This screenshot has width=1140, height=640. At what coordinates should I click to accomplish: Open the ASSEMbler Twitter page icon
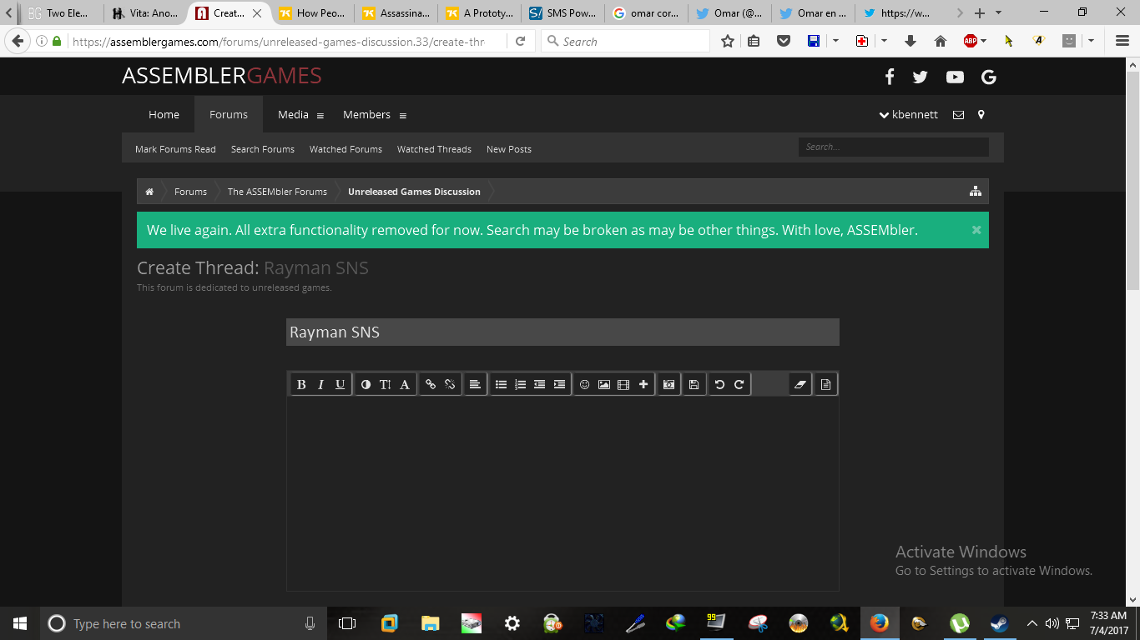pyautogui.click(x=920, y=77)
